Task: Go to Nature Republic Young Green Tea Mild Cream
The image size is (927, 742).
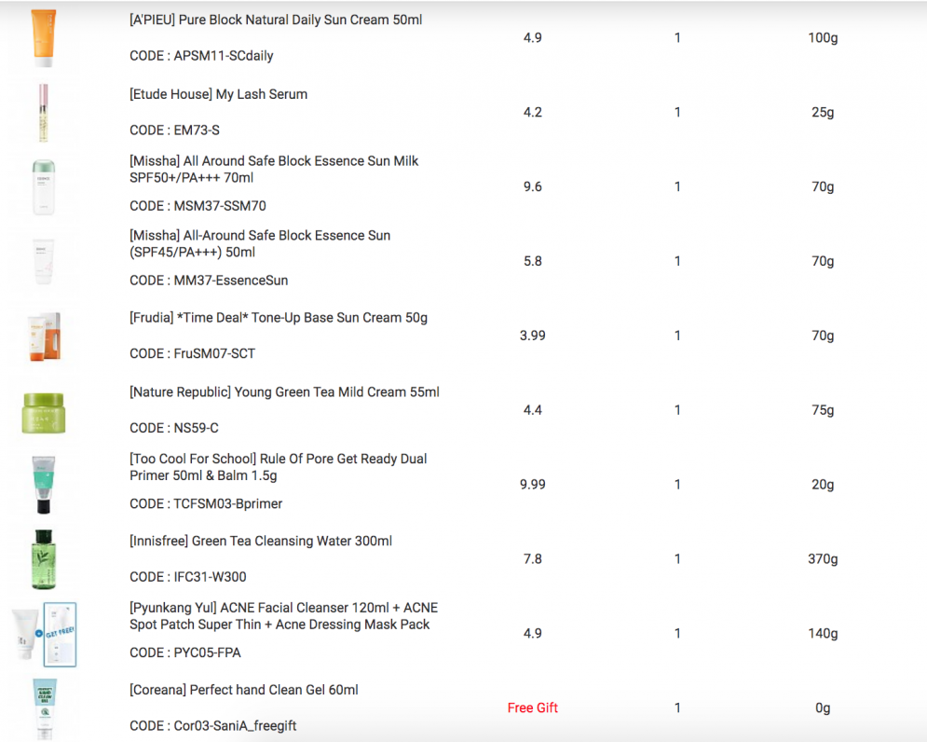Action: pos(284,392)
